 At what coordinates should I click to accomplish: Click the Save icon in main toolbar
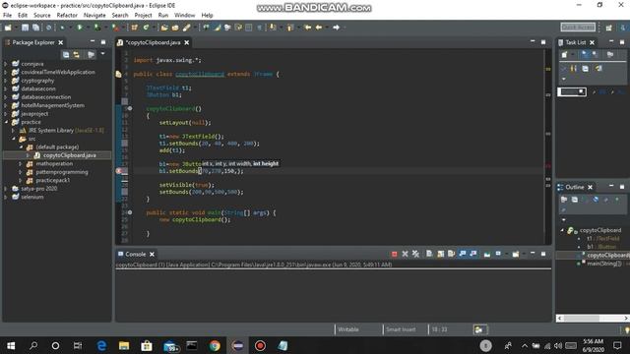pyautogui.click(x=25, y=28)
